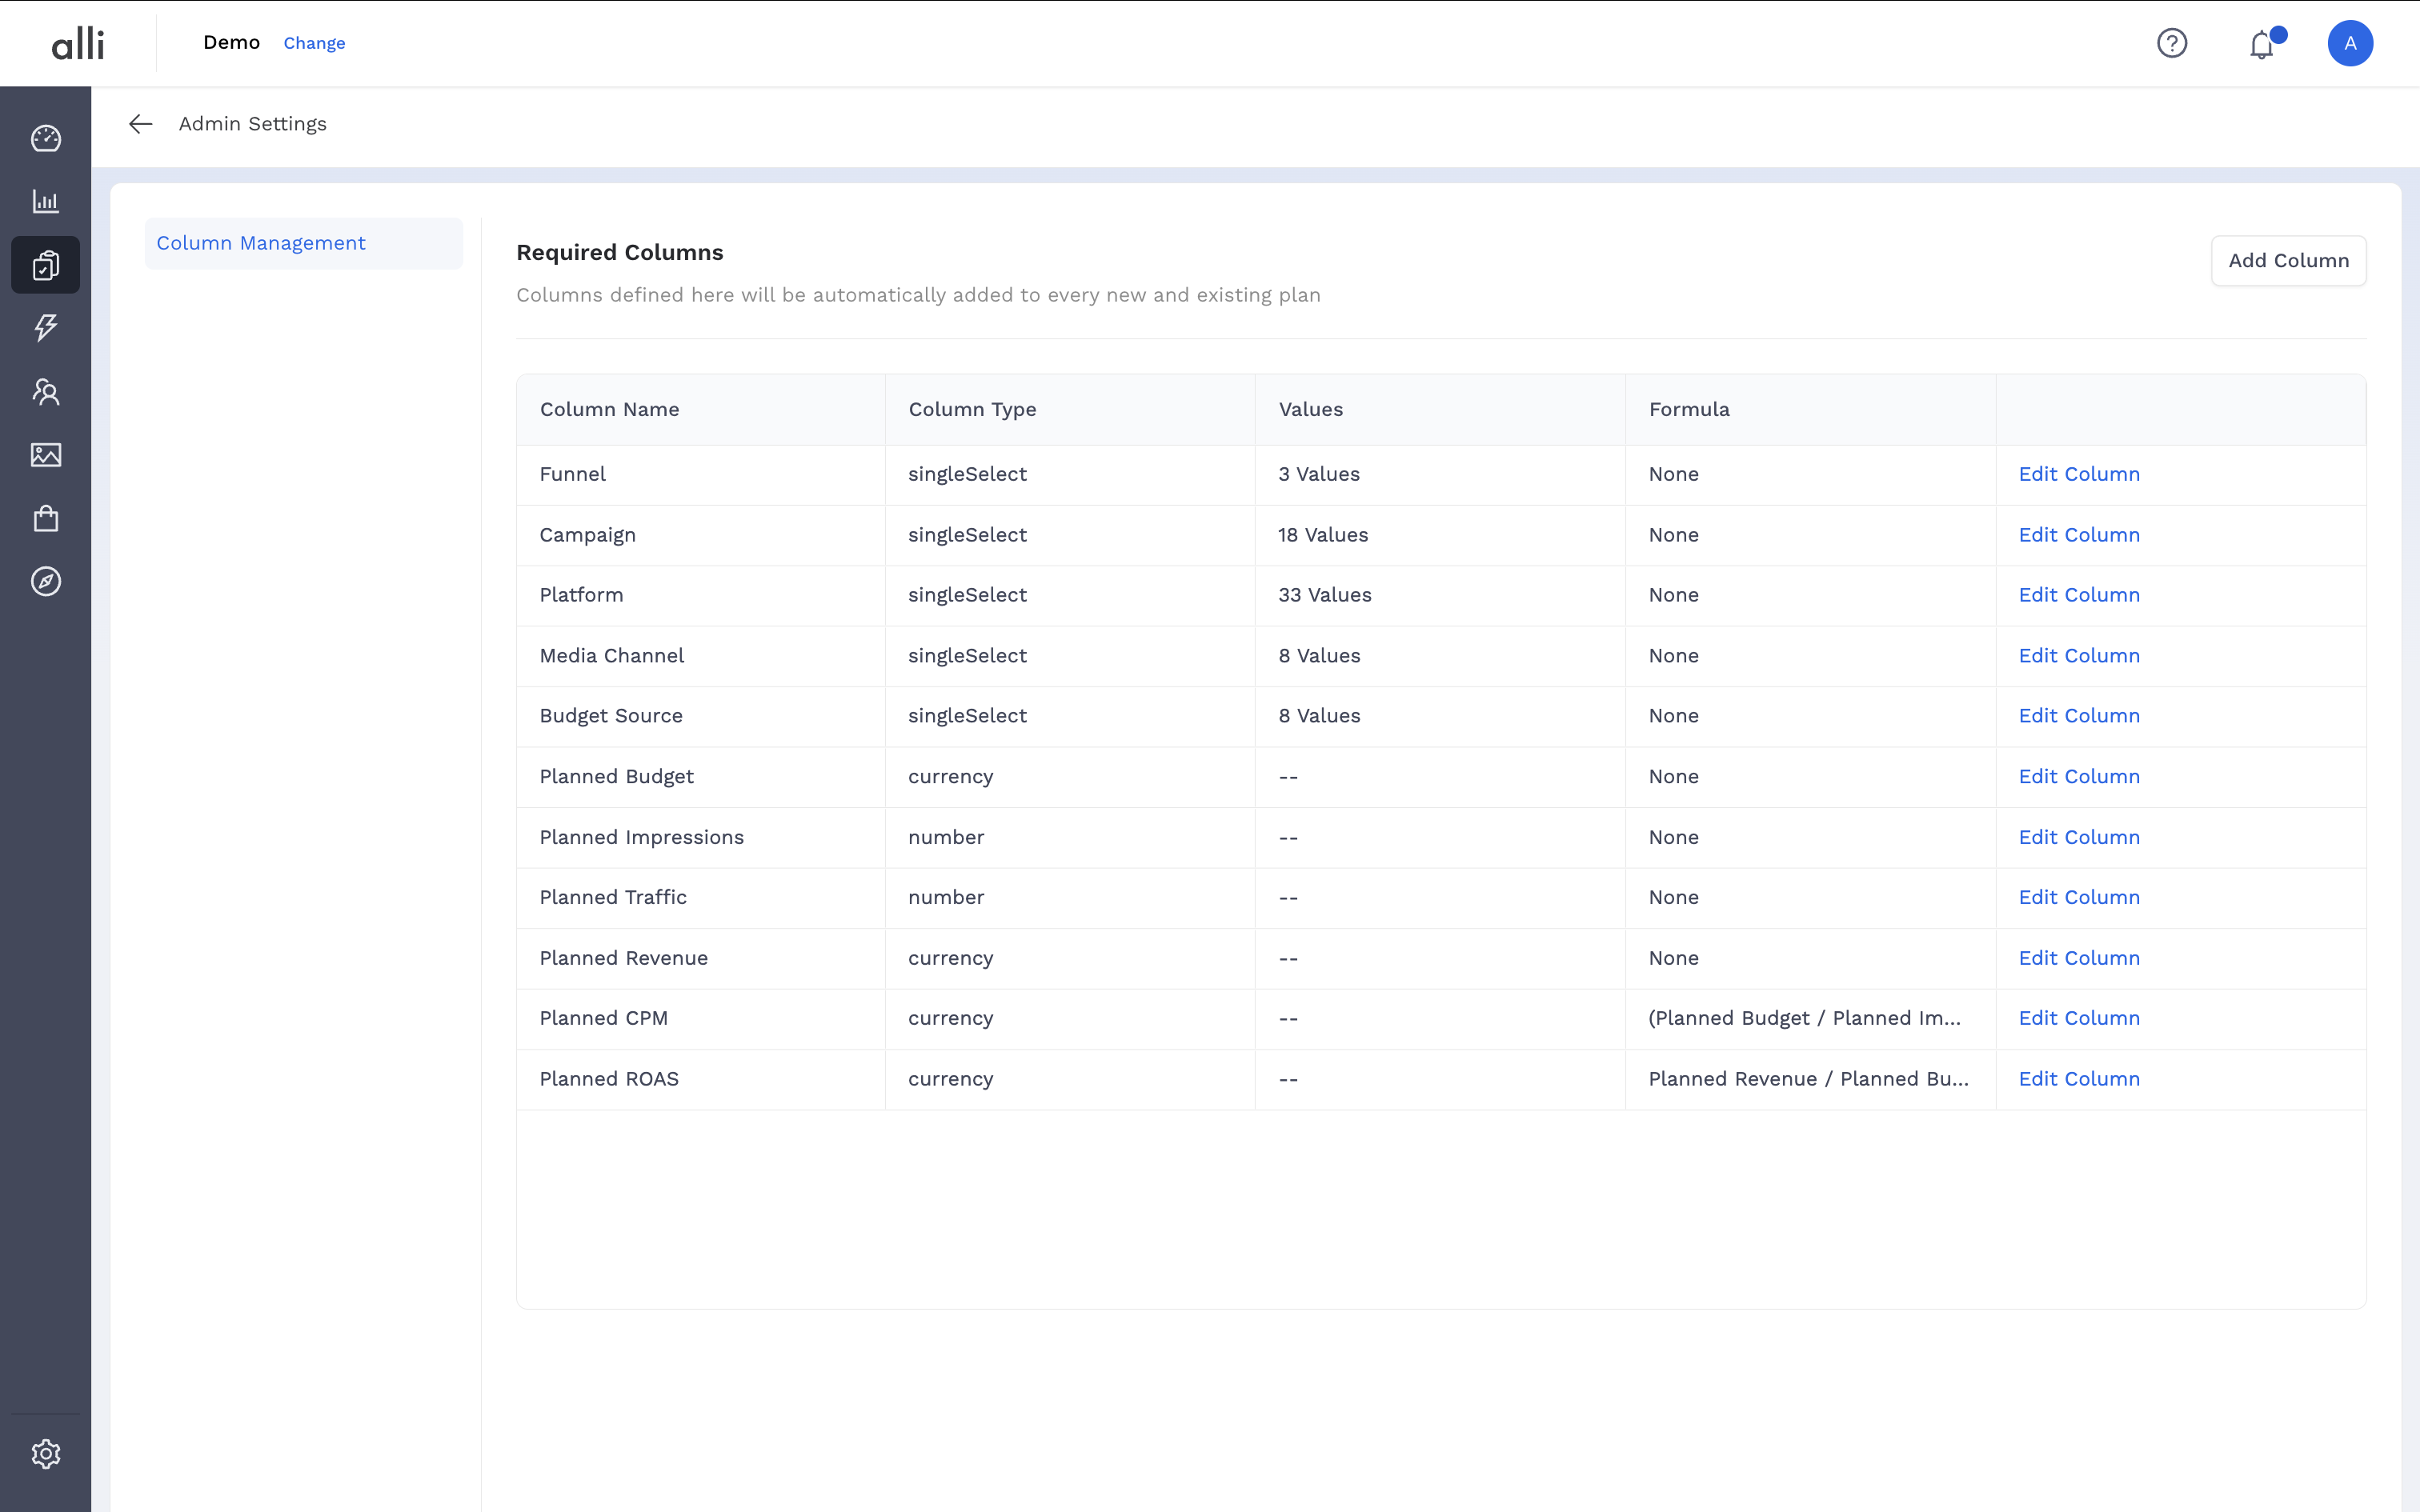Open the dashboard speedometer icon in sidebar
This screenshot has height=1512, width=2420.
click(46, 139)
